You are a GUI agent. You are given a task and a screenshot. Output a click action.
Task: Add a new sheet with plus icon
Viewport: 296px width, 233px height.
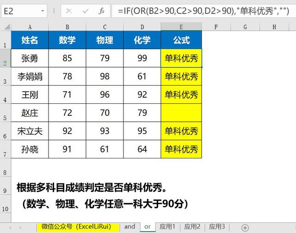tap(245, 228)
